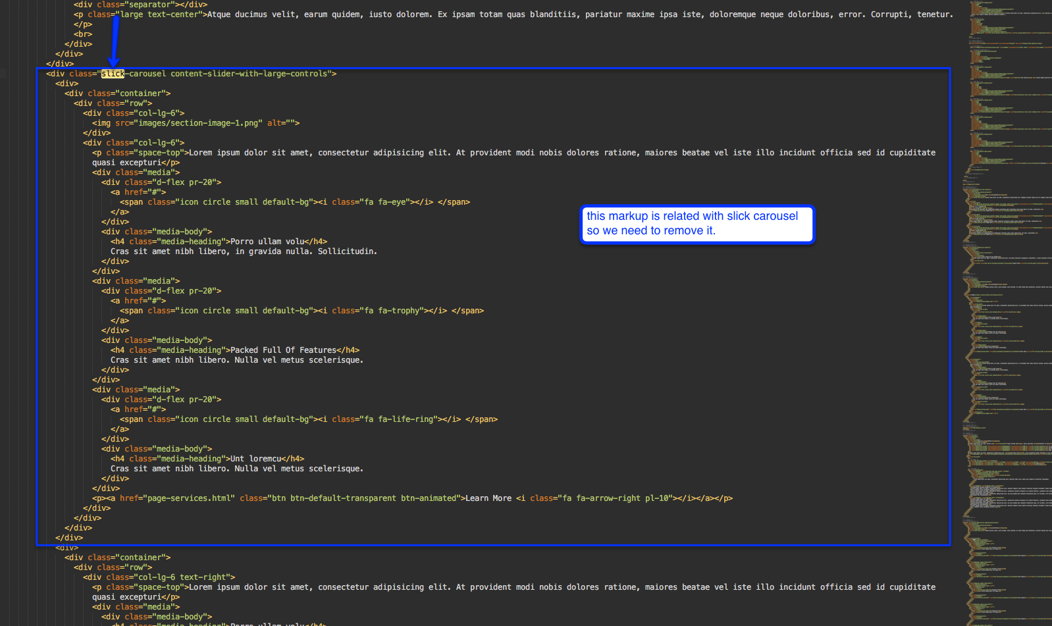Viewport: 1052px width, 626px height.
Task: Click the code minimap on the right
Action: tap(1009, 313)
